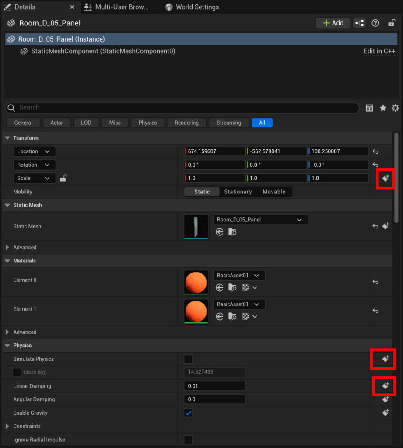
Task: Open the Edit in C++ link
Action: [379, 52]
